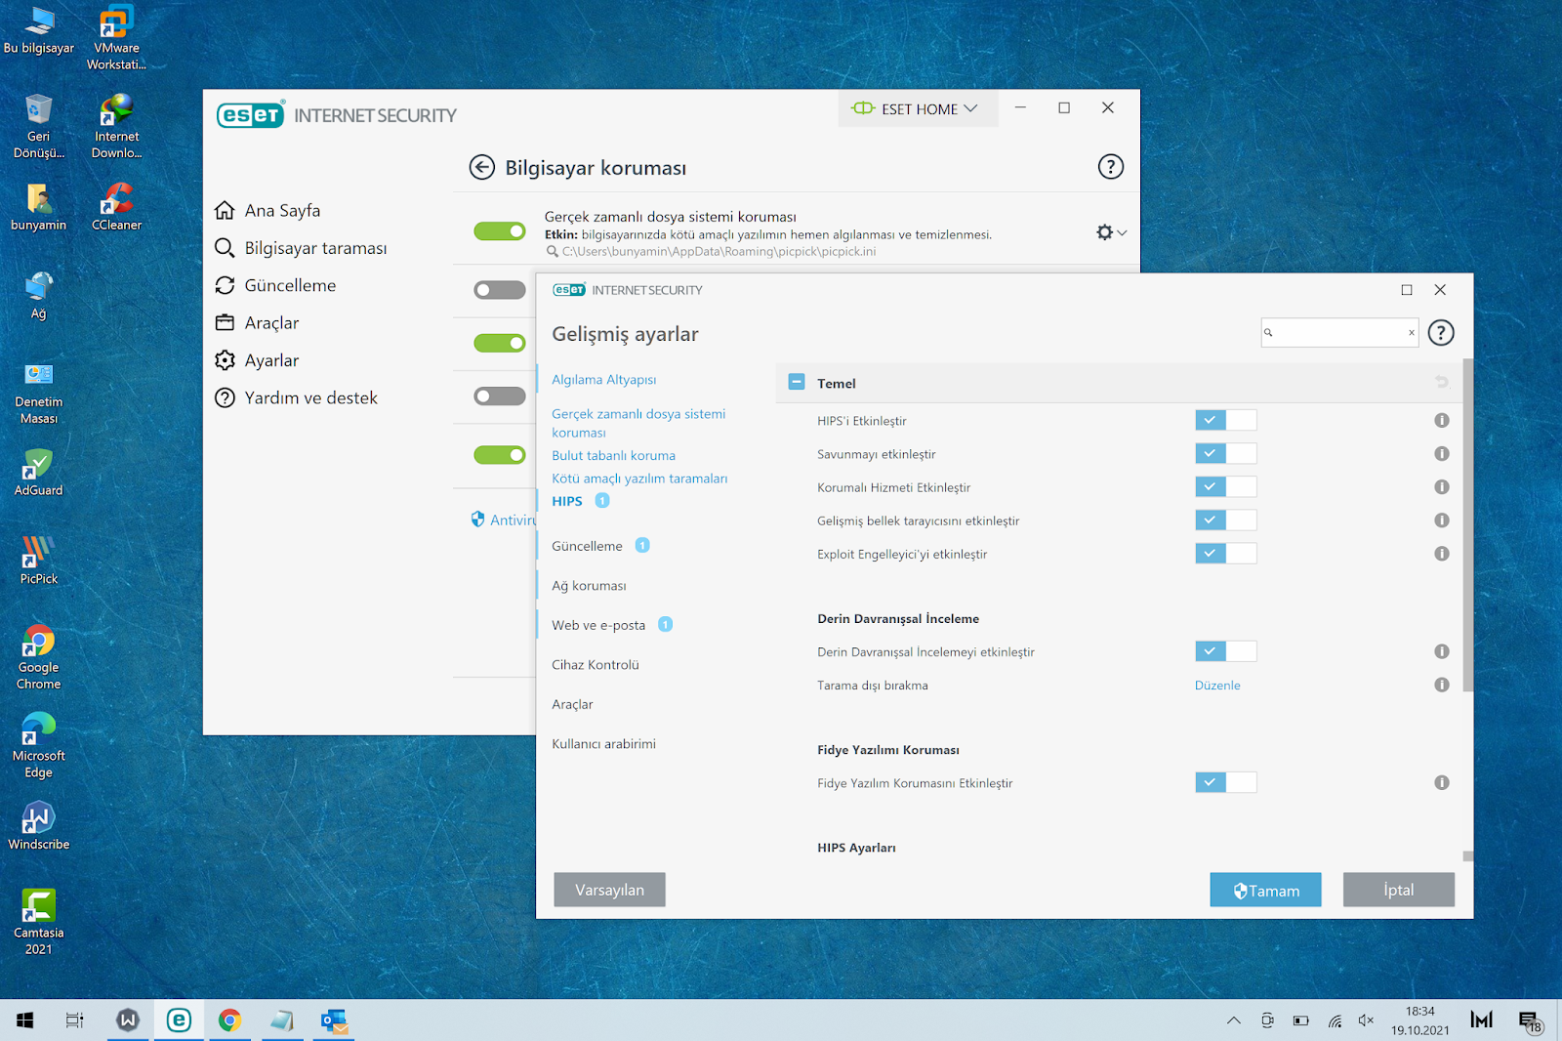Open gear settings for Gerçek zamanlı koruma
The image size is (1562, 1041).
pyautogui.click(x=1111, y=232)
